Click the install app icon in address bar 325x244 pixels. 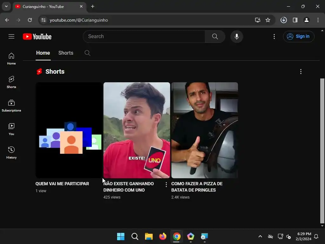pos(257,20)
